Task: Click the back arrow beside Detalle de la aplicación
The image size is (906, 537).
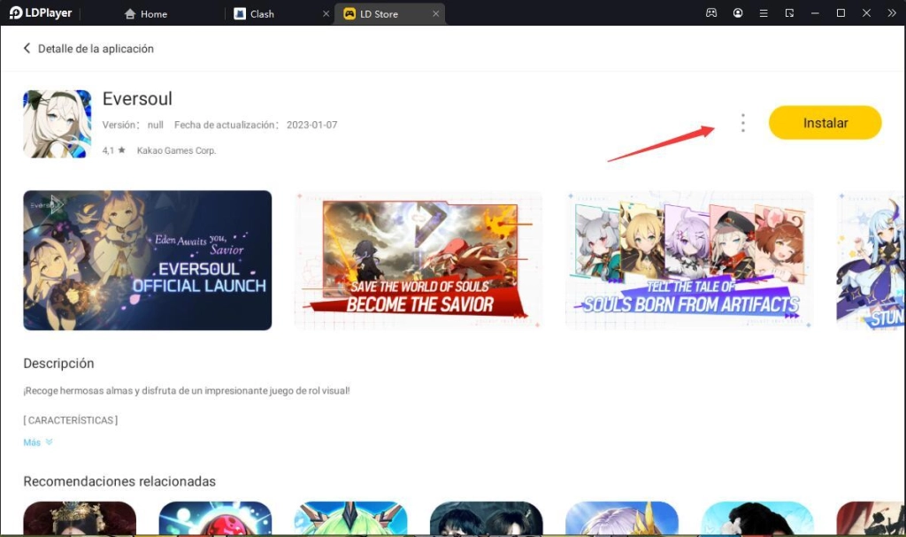Action: pyautogui.click(x=27, y=49)
